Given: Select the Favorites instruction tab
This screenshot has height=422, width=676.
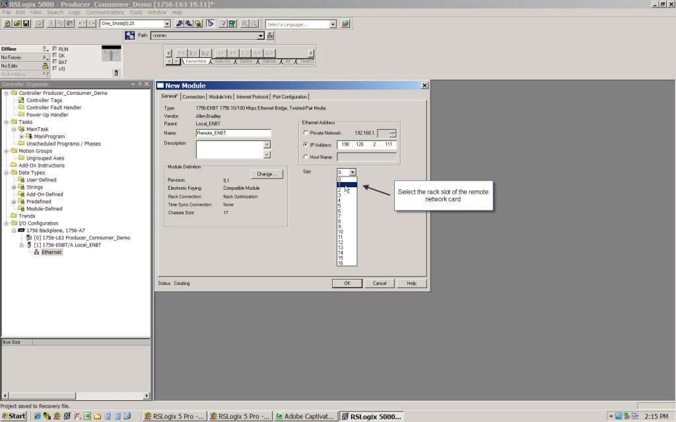Looking at the screenshot, I should (x=195, y=61).
